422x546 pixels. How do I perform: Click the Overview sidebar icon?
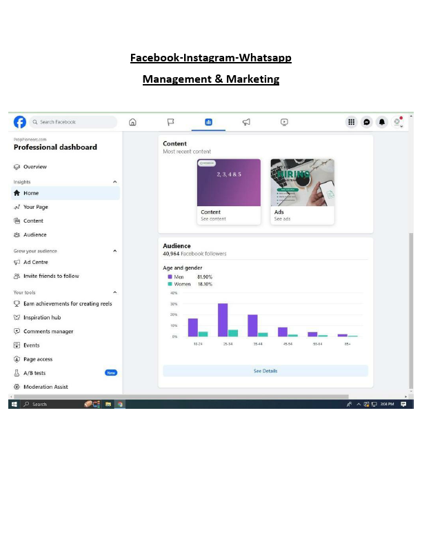click(17, 167)
